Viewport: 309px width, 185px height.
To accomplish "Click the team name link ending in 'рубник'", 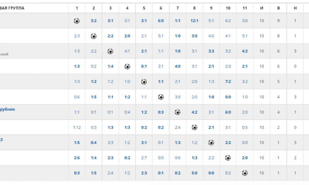I will click(7, 109).
